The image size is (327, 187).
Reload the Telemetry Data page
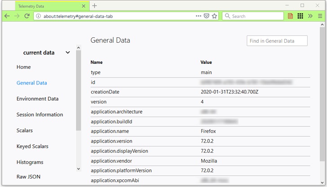(27, 16)
